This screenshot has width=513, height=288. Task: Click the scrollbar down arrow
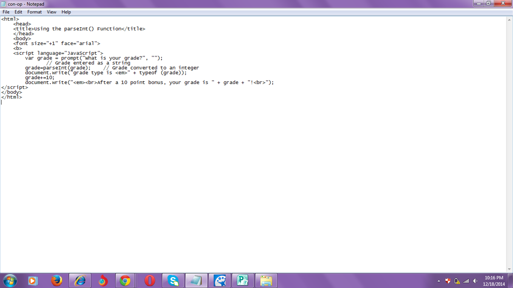[510, 269]
